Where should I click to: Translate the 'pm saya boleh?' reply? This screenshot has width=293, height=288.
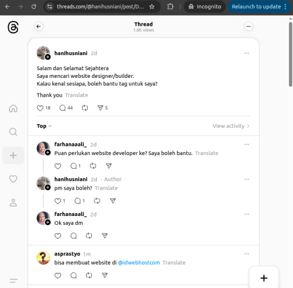coord(106,188)
